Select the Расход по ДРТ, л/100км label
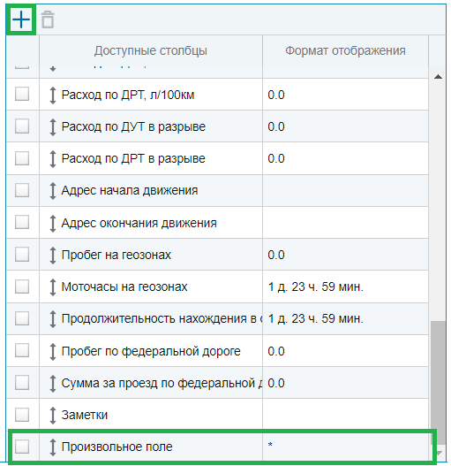 point(128,95)
